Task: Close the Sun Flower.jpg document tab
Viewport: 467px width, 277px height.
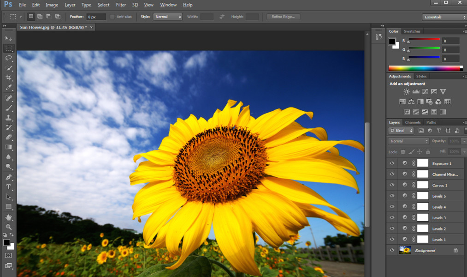Action: [x=91, y=27]
